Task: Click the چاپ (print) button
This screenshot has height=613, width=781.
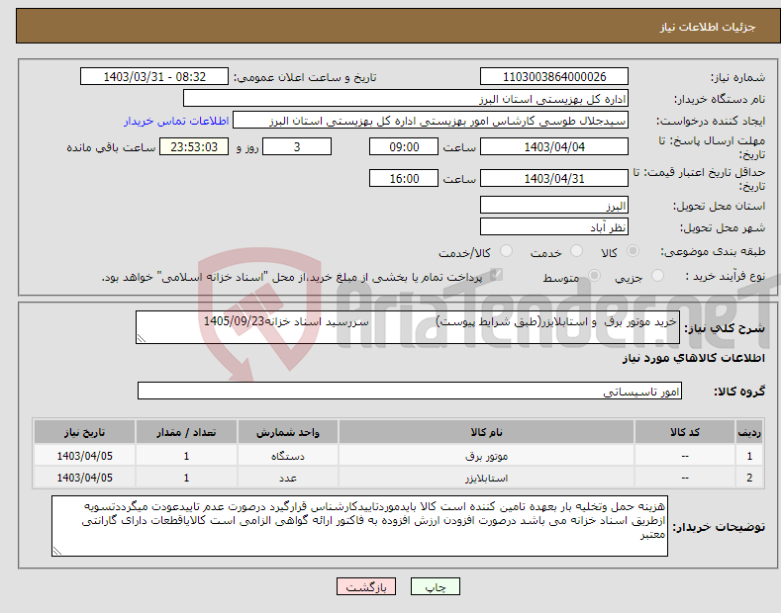Action: [x=435, y=586]
